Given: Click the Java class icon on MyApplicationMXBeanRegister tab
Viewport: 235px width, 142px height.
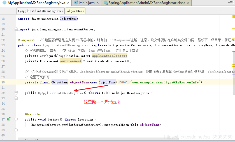Looking at the screenshot, I should point(4,3).
